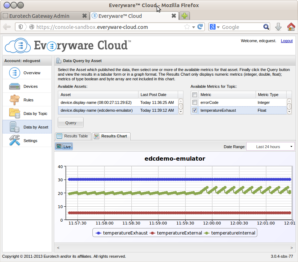
Task: Click the chart left scroll arrow
Action: (58, 248)
